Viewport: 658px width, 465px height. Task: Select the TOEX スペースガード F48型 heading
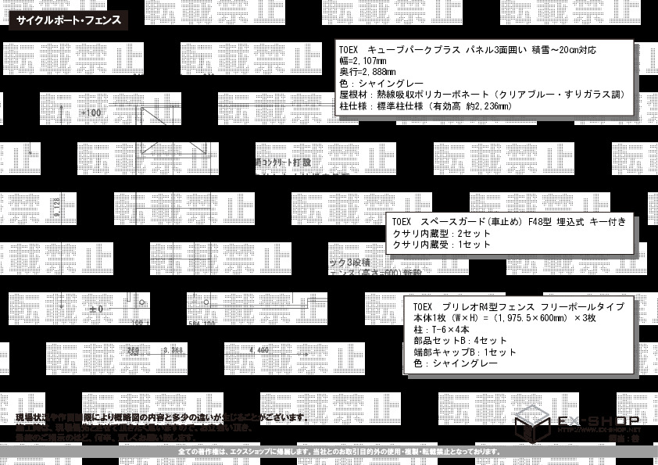[509, 222]
